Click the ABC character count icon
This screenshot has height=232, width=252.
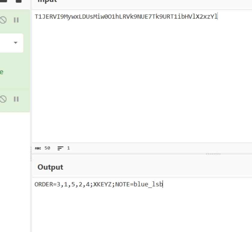pos(38,148)
